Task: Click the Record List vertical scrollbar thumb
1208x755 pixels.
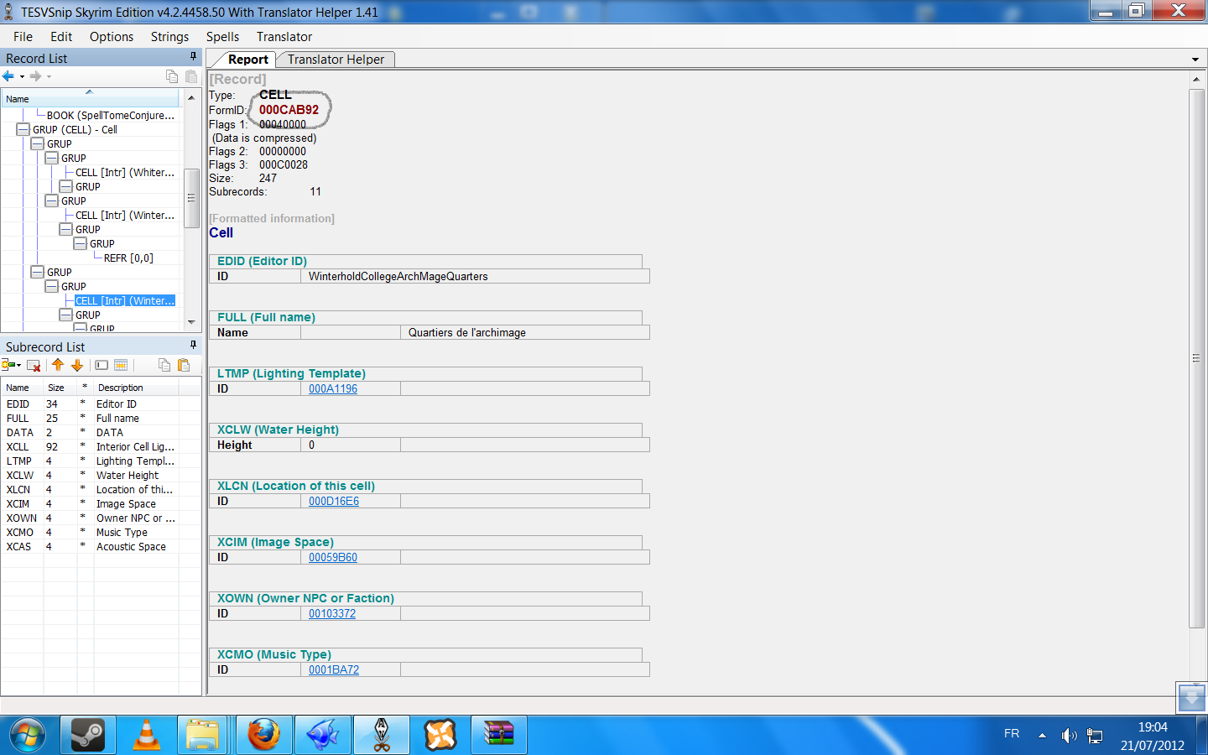Action: (191, 198)
